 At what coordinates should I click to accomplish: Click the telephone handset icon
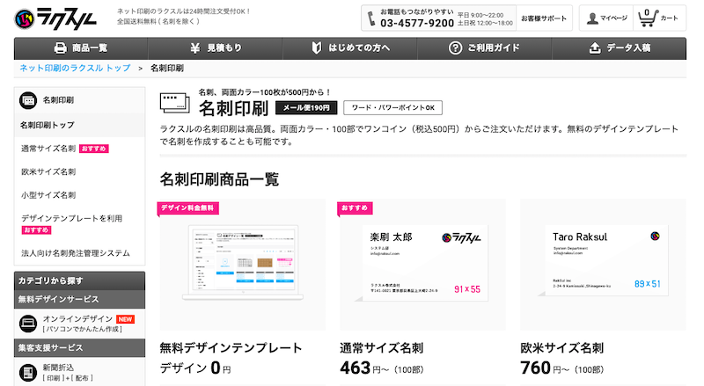pyautogui.click(x=370, y=18)
